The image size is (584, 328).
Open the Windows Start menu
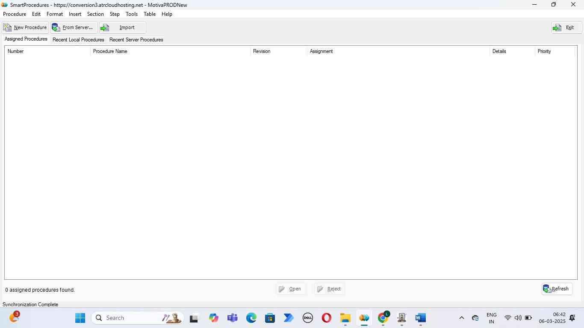pyautogui.click(x=80, y=318)
